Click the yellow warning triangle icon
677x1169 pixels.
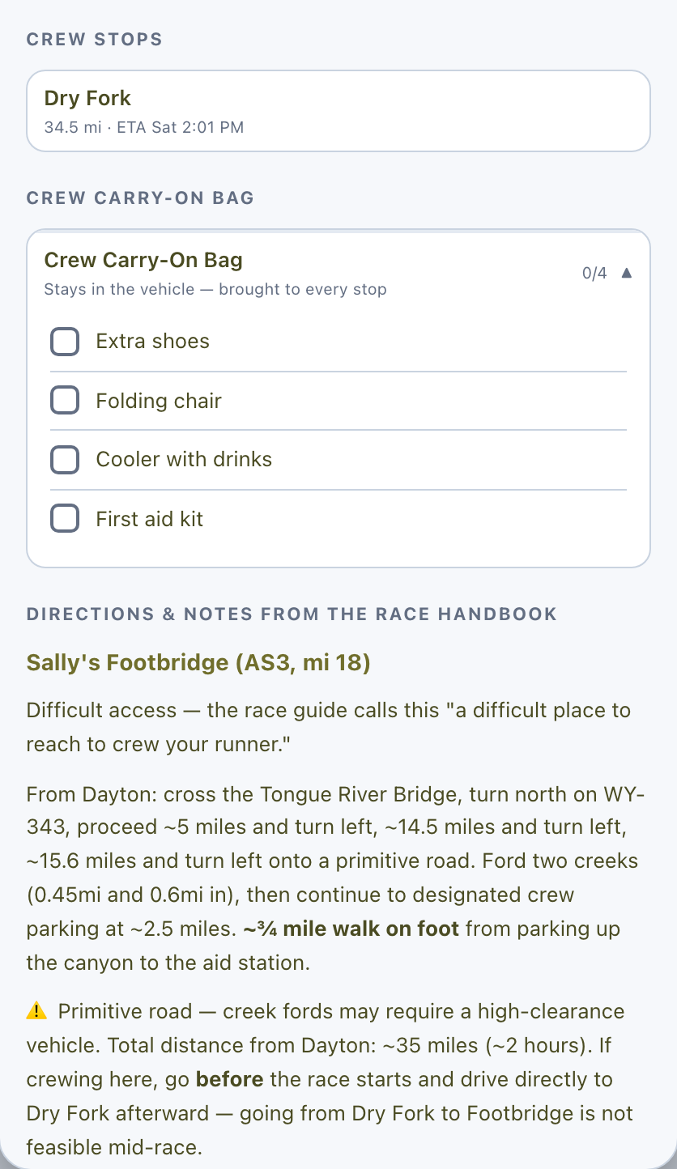point(36,1011)
